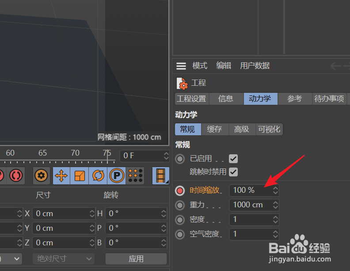Click the 重力 animation dot
350x271 pixels.
[x=180, y=206]
